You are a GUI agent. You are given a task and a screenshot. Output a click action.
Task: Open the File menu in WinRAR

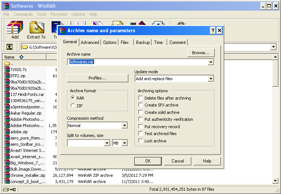(x=6, y=14)
